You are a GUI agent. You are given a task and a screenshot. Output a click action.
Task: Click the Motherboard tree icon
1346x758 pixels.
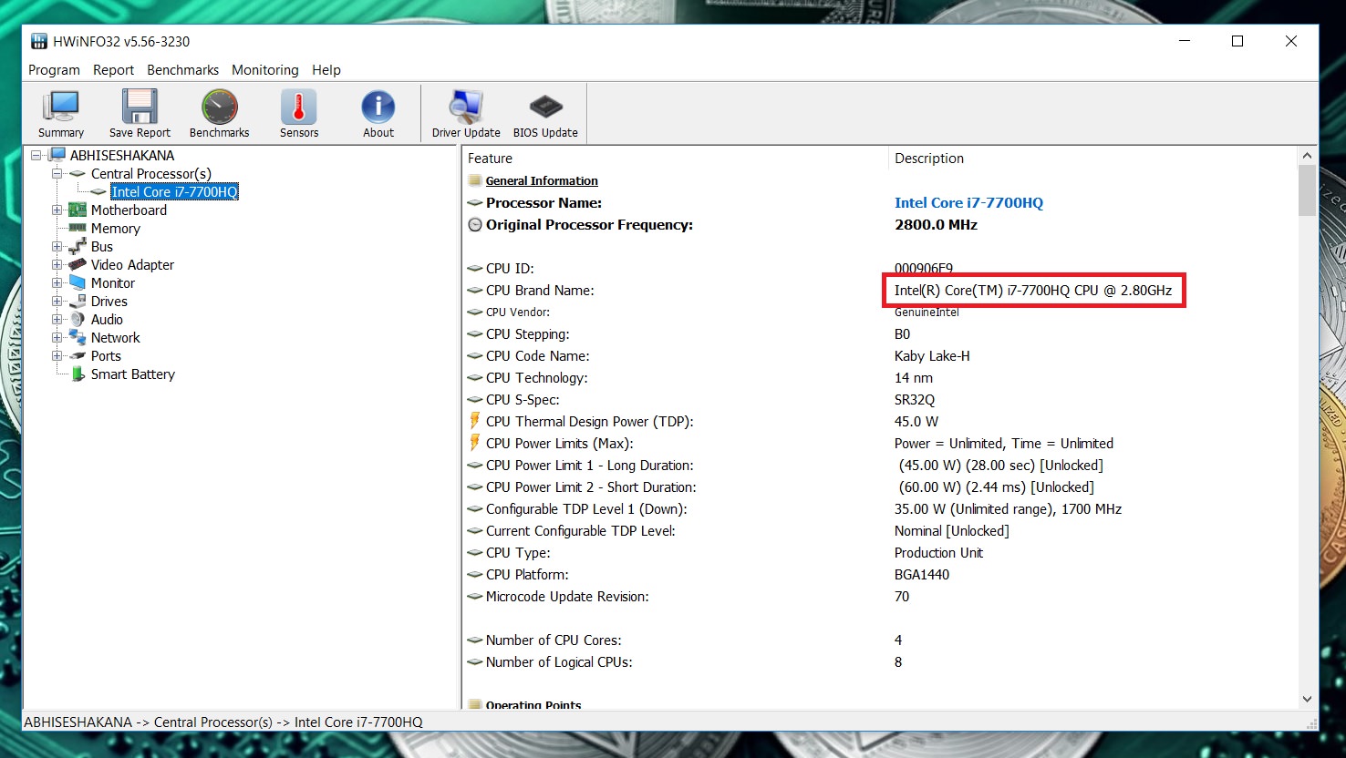78,210
